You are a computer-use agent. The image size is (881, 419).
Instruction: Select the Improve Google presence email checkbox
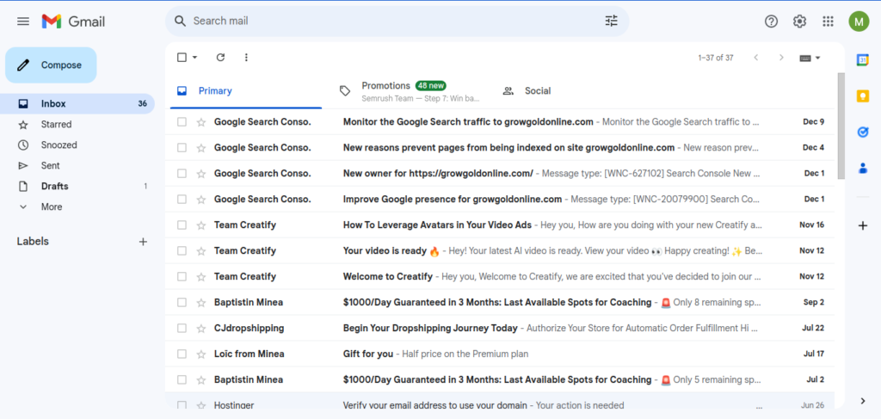coord(182,200)
